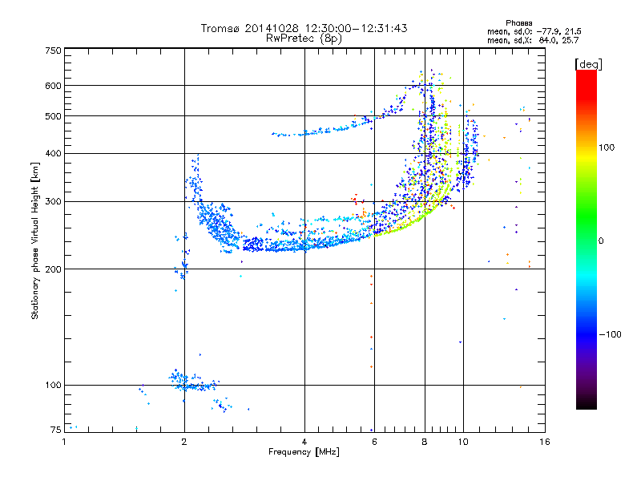Screen dimensions: 641x481
Task: Click the colorbar label '0'
Action: (601, 241)
